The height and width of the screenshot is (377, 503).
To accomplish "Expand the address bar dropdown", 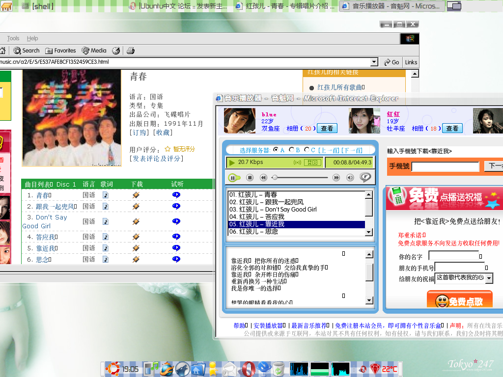I will [374, 62].
